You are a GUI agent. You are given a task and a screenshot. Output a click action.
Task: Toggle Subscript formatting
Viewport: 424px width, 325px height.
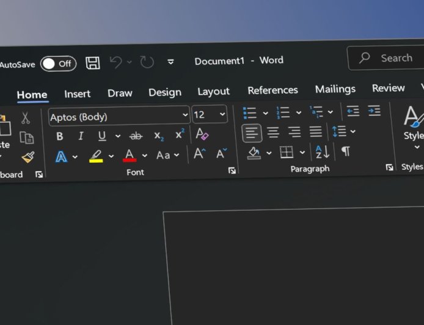[x=159, y=136]
